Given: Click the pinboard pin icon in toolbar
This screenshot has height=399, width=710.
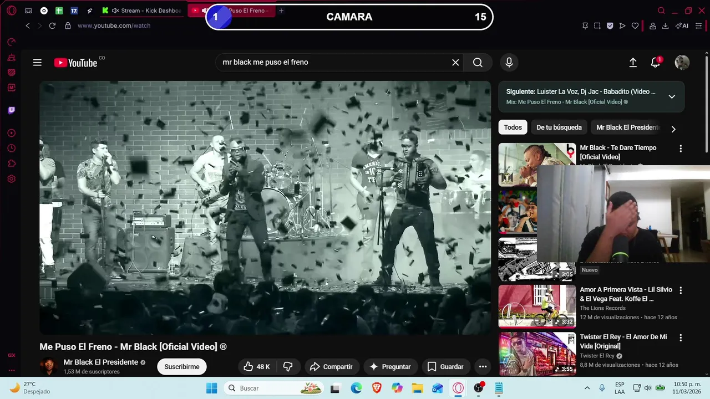Looking at the screenshot, I should (x=585, y=25).
